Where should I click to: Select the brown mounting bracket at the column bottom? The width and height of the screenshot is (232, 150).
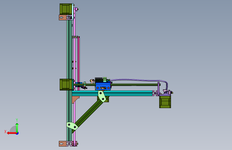click(x=63, y=144)
